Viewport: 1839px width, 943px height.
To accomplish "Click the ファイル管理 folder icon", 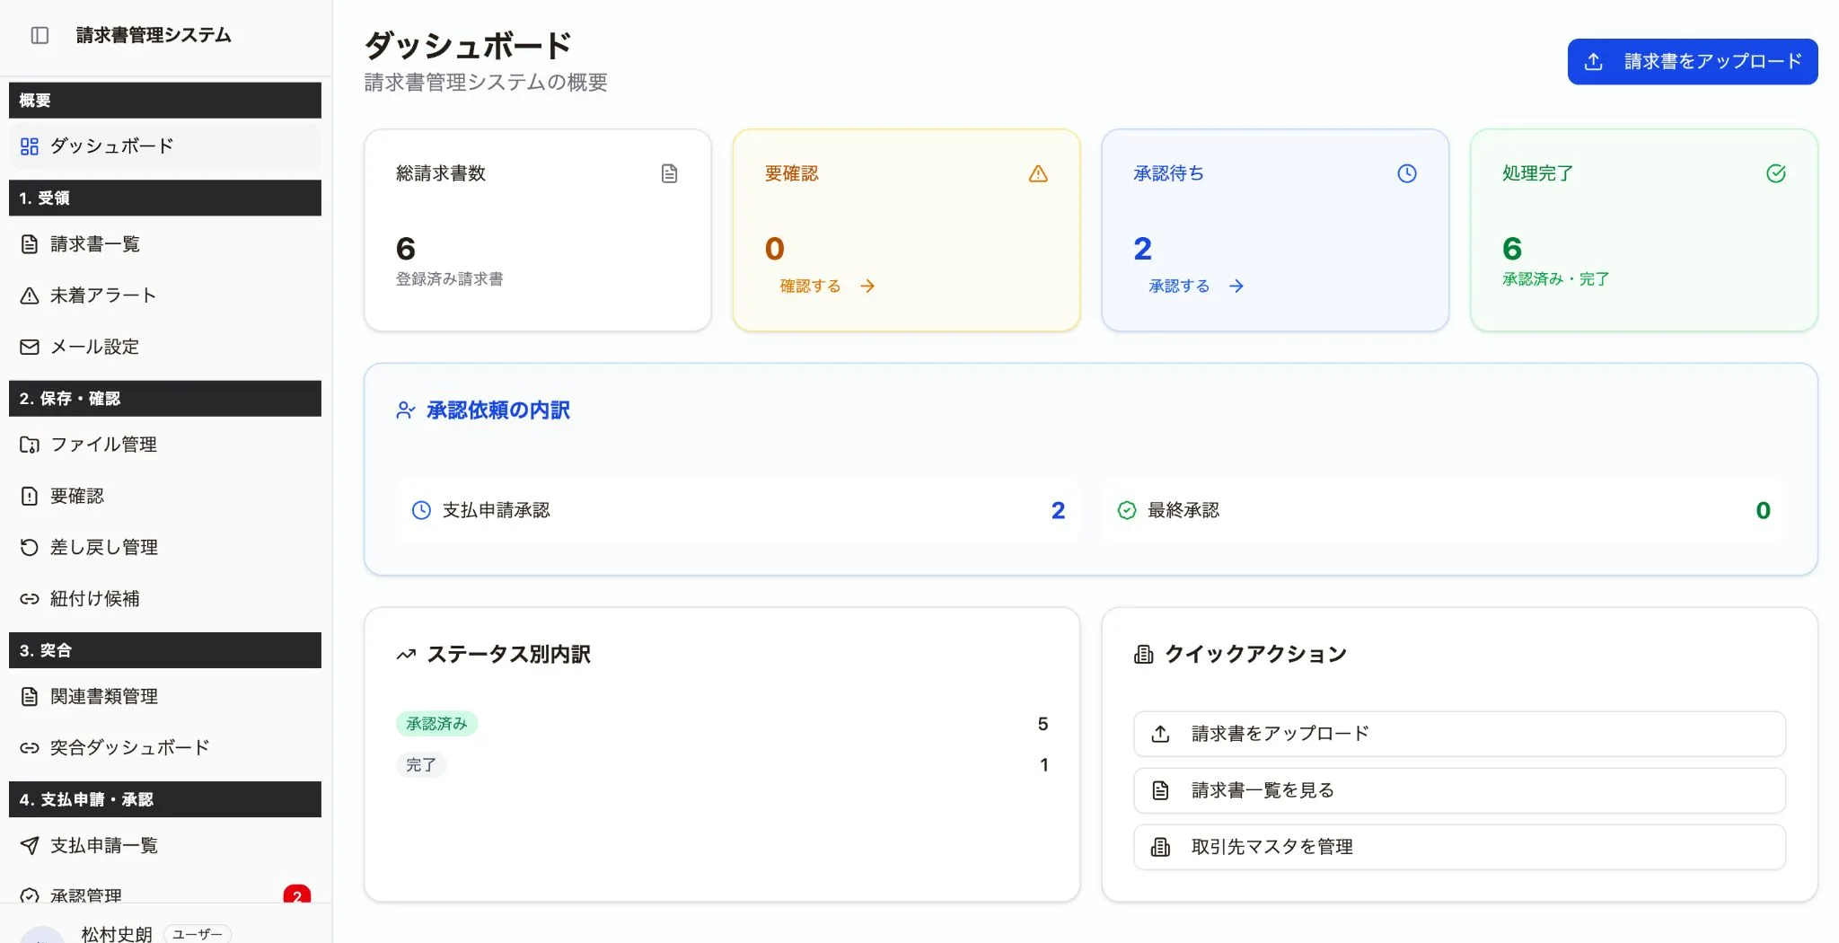I will tap(30, 445).
